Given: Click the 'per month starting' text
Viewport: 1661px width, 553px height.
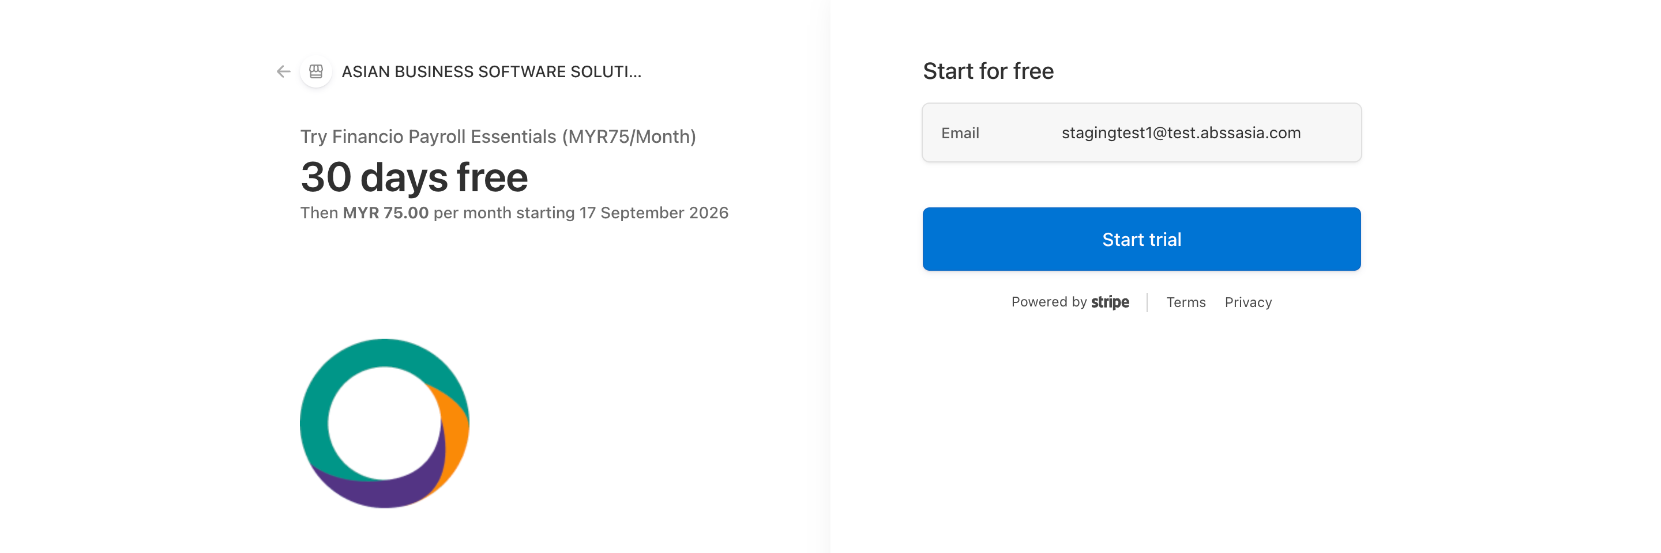Looking at the screenshot, I should coord(503,213).
